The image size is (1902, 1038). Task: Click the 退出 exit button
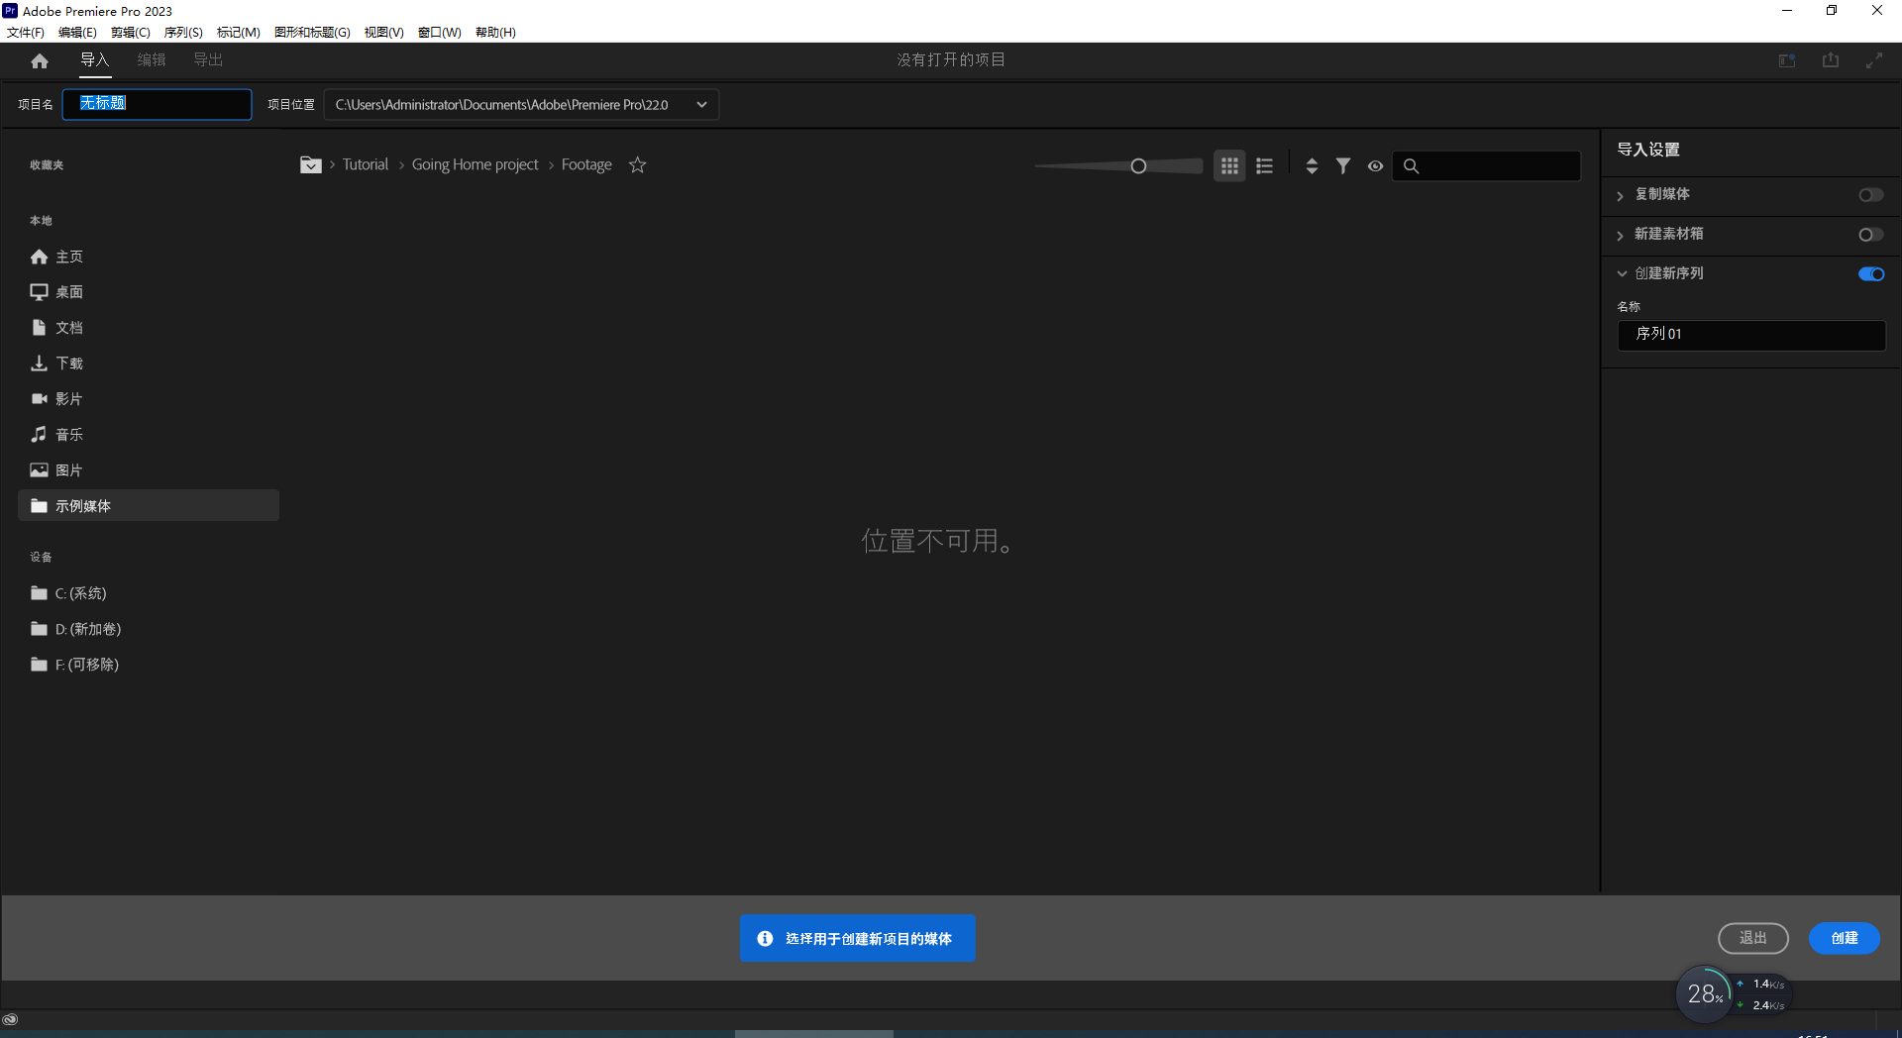click(1753, 938)
